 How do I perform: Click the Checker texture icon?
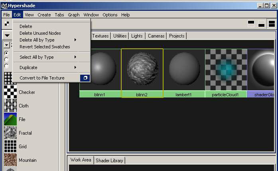click(10, 92)
